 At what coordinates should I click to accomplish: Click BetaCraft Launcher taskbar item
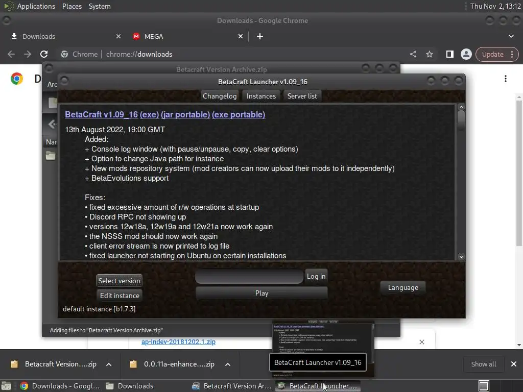pos(318,386)
